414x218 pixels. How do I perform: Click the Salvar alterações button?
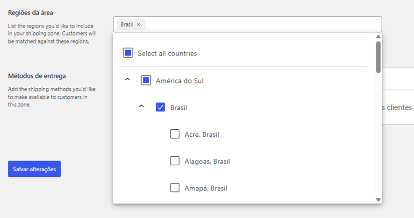point(34,169)
